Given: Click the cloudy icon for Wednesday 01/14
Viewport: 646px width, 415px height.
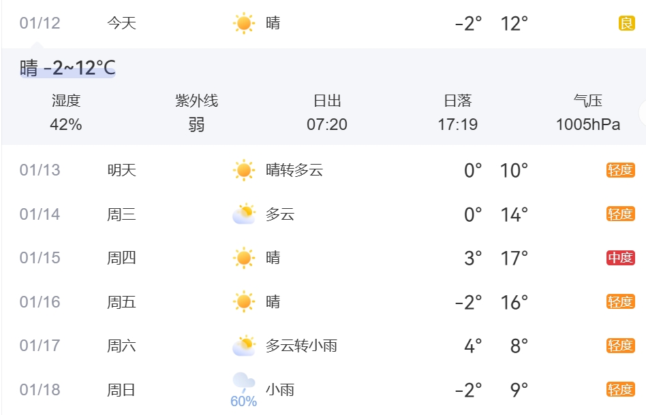Looking at the screenshot, I should click(x=243, y=214).
